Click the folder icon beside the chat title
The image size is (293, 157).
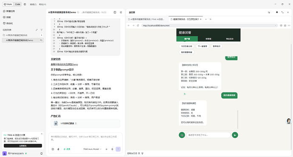click(x=78, y=12)
